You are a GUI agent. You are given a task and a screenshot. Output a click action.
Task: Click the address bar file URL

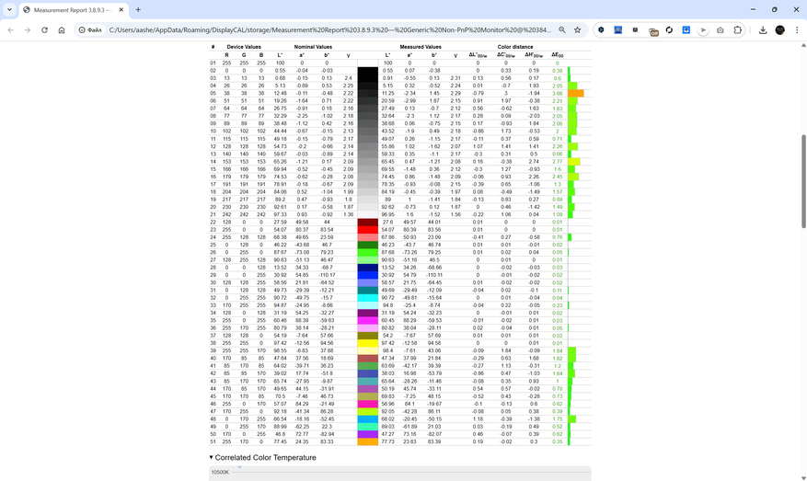(322, 29)
